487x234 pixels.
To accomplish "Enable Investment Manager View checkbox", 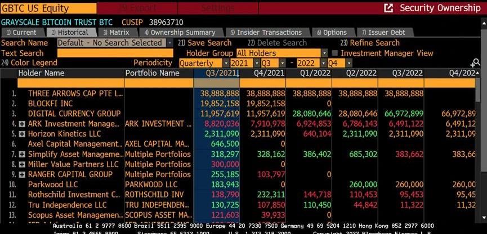I will click(x=334, y=53).
